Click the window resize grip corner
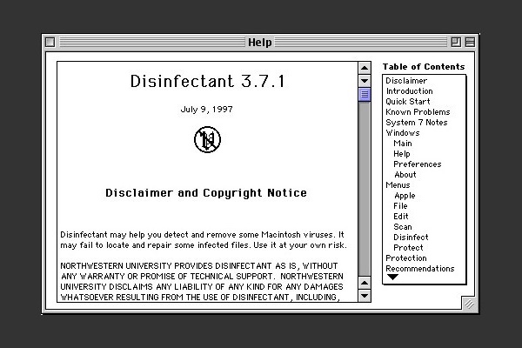The height and width of the screenshot is (348, 522). [x=469, y=304]
